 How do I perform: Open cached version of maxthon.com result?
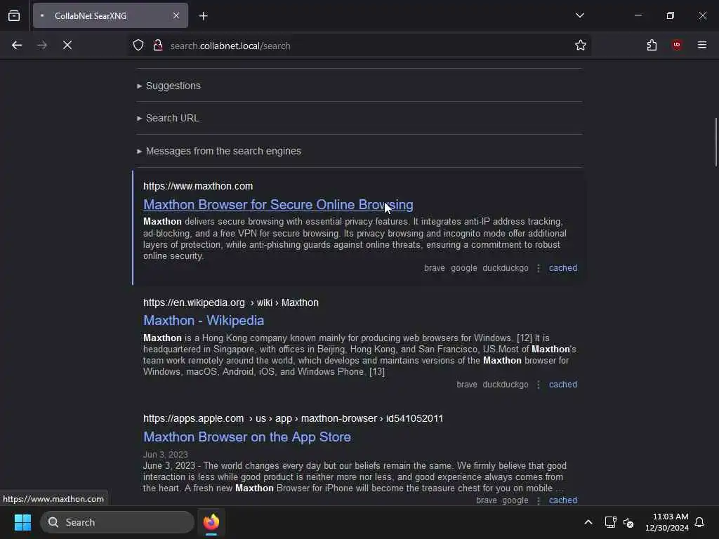(x=563, y=268)
